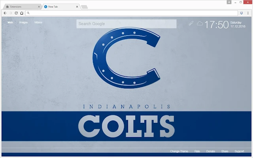Screen dimensions: 253x158
Task: Click the Change Theme link
Action: point(179,151)
